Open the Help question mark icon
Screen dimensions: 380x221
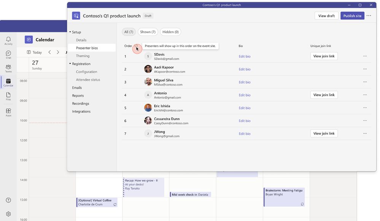click(8, 200)
